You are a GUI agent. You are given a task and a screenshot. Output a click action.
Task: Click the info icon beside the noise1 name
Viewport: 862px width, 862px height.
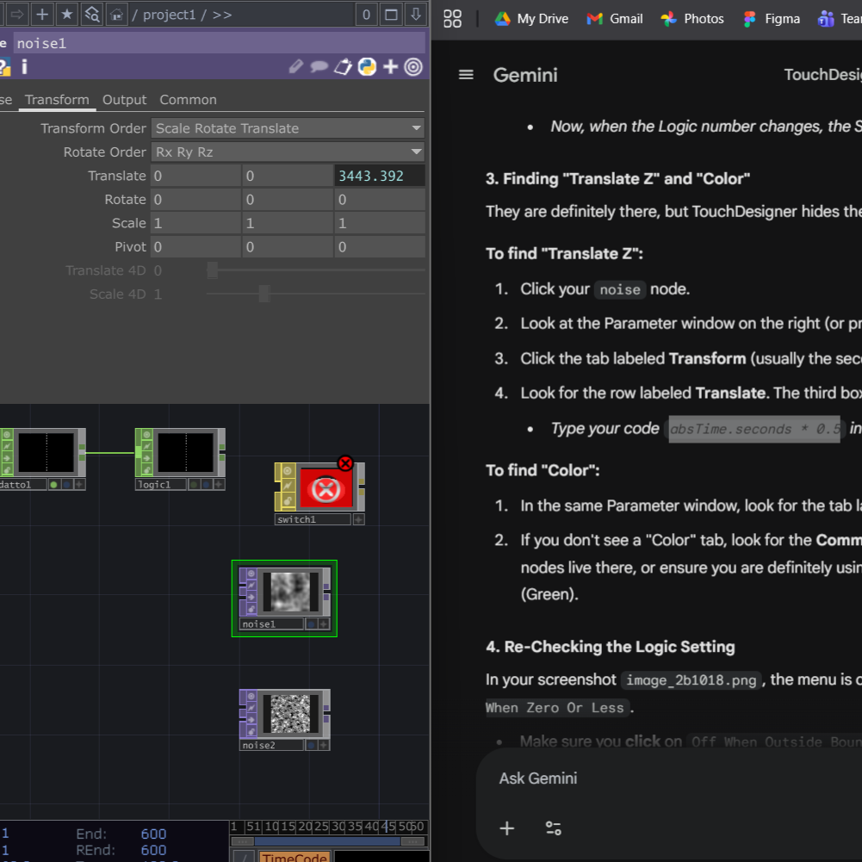coord(24,66)
